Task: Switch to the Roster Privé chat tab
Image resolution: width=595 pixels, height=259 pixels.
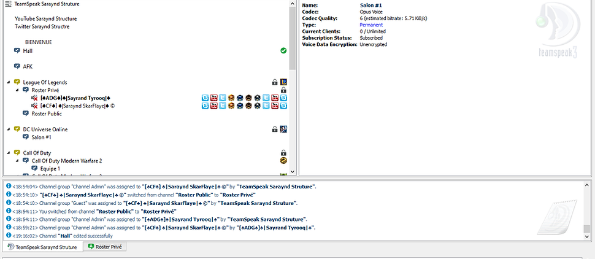Action: click(104, 247)
